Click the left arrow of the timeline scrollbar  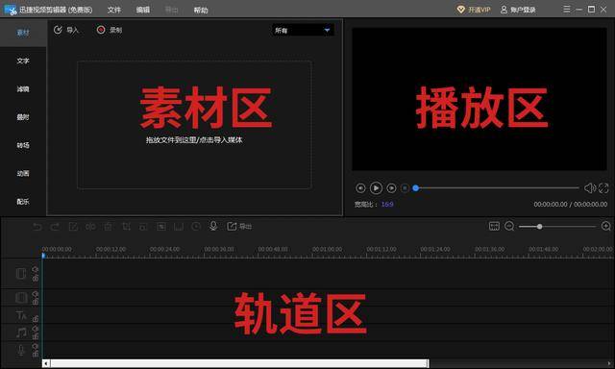(x=46, y=363)
